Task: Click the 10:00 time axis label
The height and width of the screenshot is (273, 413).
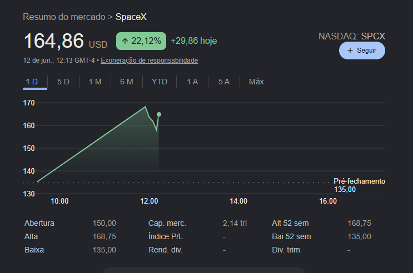Action: [x=59, y=201]
